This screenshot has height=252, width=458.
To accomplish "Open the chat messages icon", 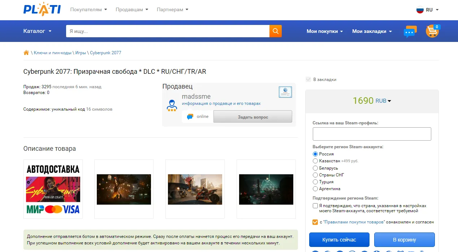I will pyautogui.click(x=410, y=31).
